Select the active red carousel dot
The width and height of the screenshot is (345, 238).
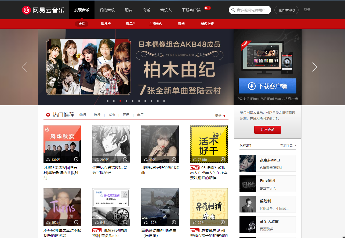(120, 101)
